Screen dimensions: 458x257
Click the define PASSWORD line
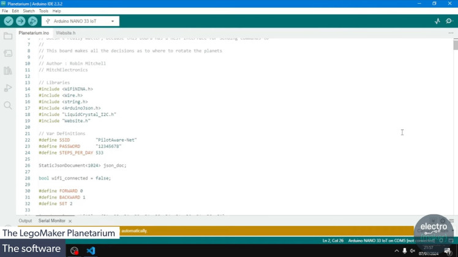[80, 147]
